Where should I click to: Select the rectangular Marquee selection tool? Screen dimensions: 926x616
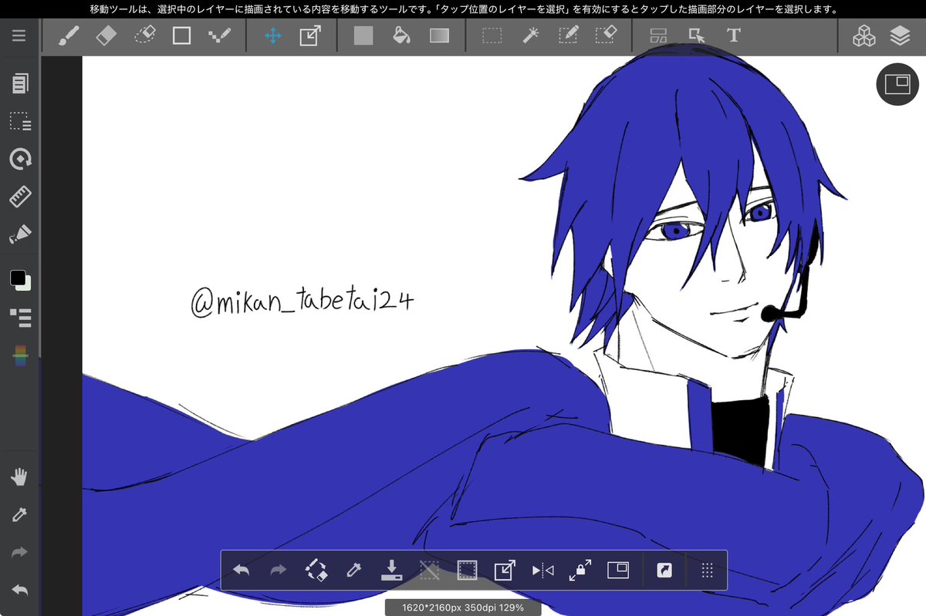[x=492, y=35]
